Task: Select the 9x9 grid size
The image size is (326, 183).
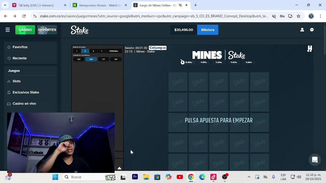Action: 116,59
